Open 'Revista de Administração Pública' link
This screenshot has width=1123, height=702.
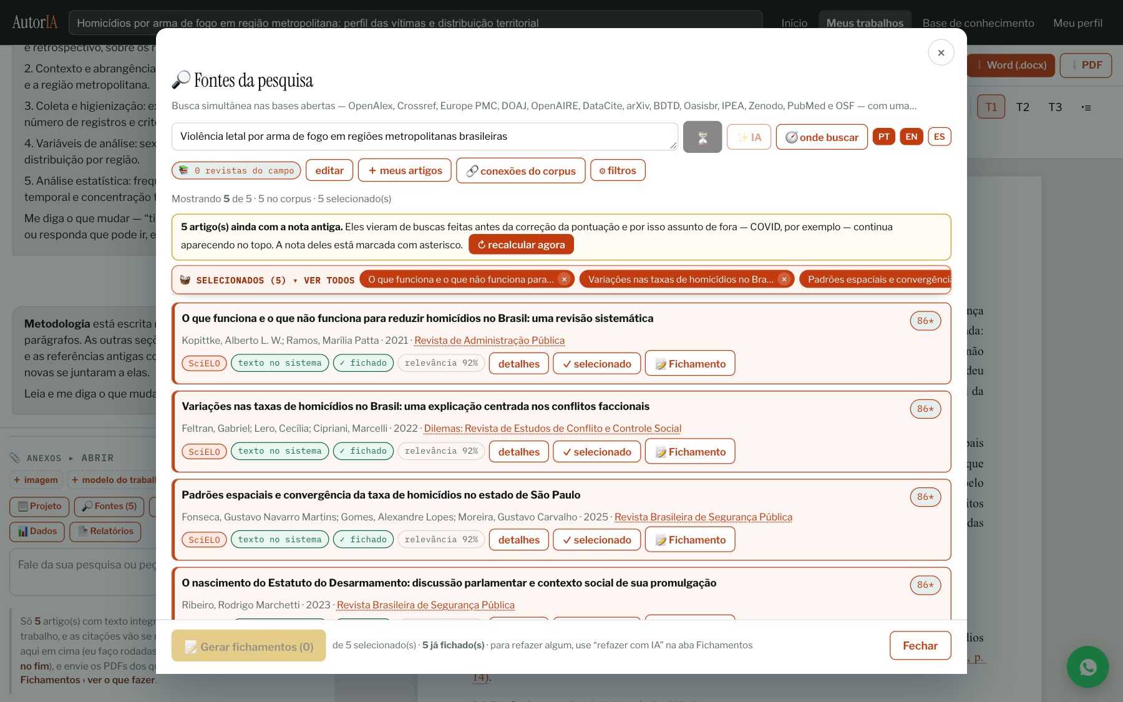(489, 341)
